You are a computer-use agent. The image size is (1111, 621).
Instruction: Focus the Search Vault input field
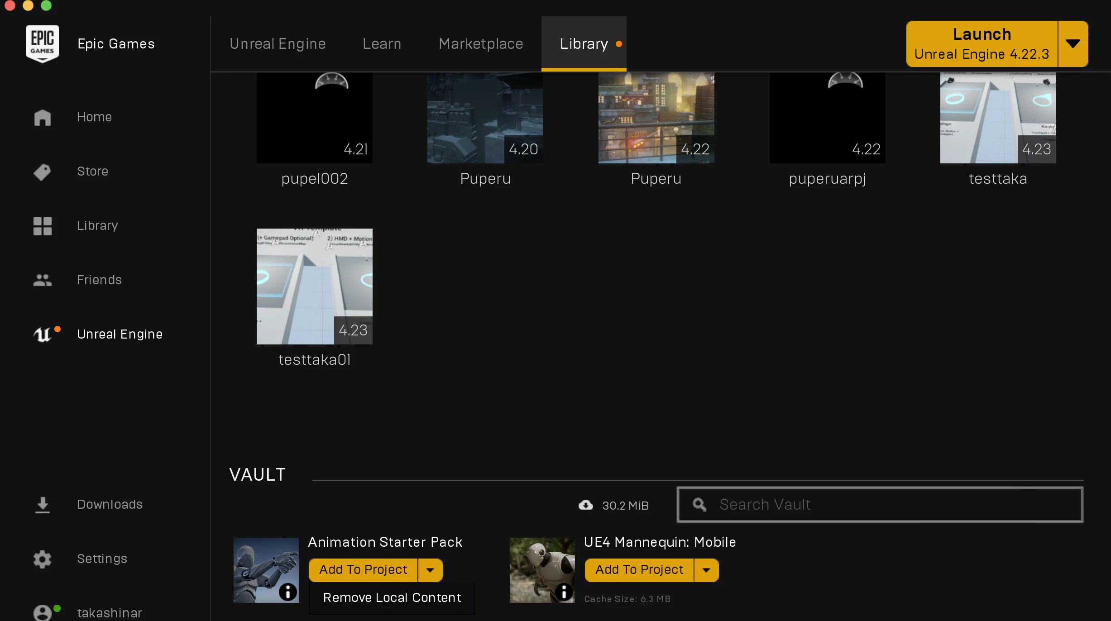[x=880, y=505]
